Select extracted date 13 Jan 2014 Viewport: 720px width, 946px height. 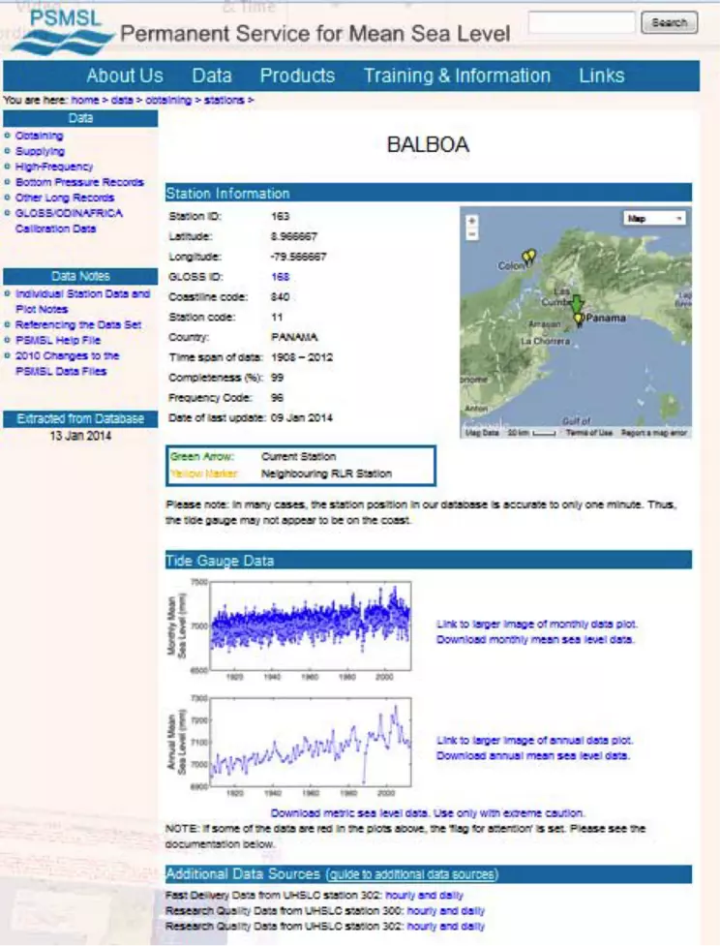pos(80,436)
